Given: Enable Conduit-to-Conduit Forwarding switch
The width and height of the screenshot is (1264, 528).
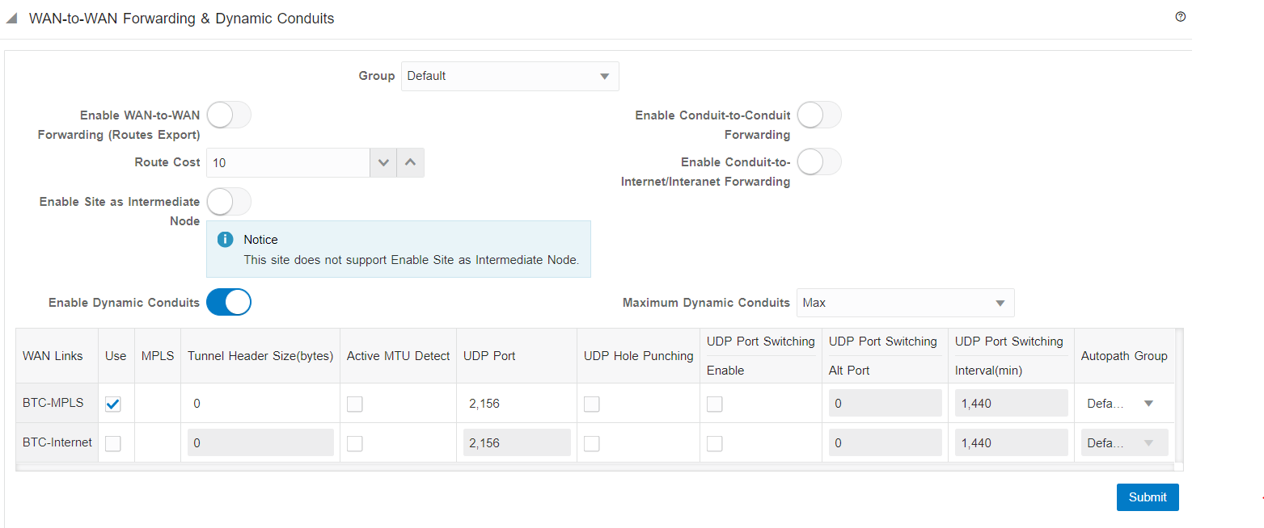Looking at the screenshot, I should [819, 115].
